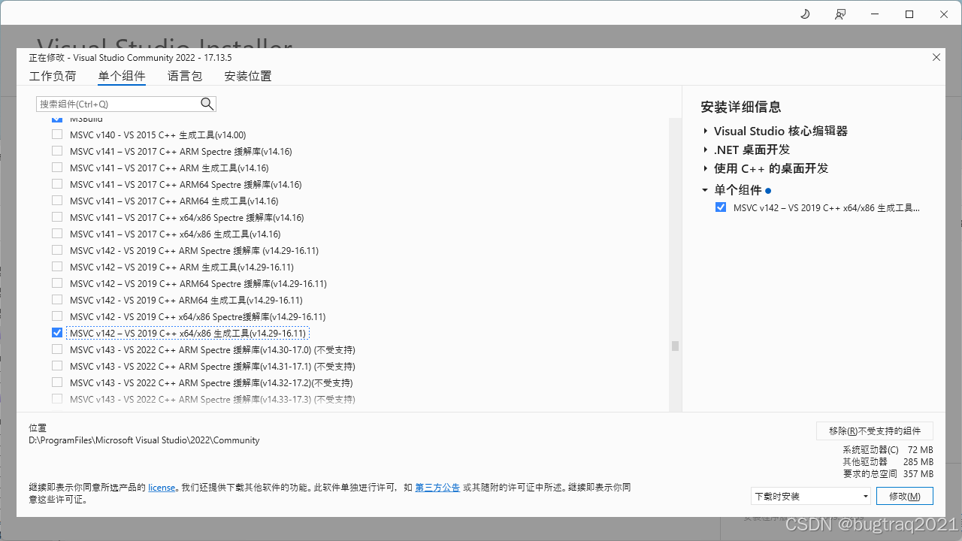Open the feedback icon in the title bar
Viewport: 962px width, 541px height.
(840, 14)
